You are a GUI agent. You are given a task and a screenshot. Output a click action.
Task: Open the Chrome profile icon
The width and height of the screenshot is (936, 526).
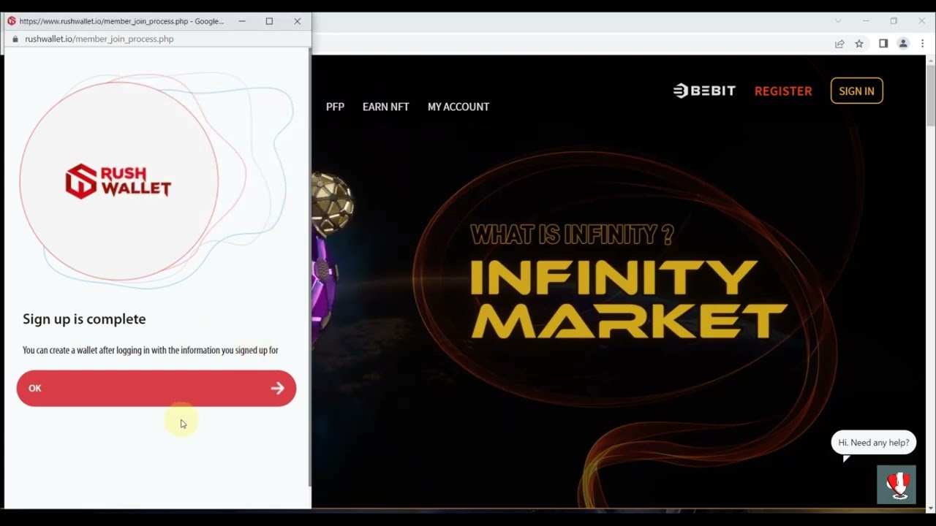(903, 44)
